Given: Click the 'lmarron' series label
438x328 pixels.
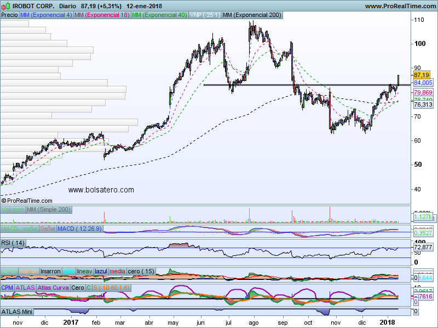Looking at the screenshot, I should pos(50,271).
